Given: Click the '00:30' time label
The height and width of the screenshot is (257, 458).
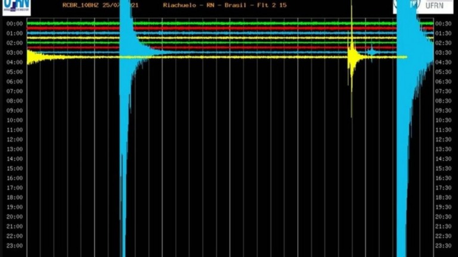Looking at the screenshot, I should coord(444,24).
